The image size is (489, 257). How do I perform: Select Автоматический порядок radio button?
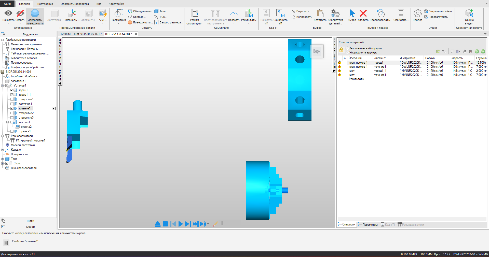pos(347,48)
